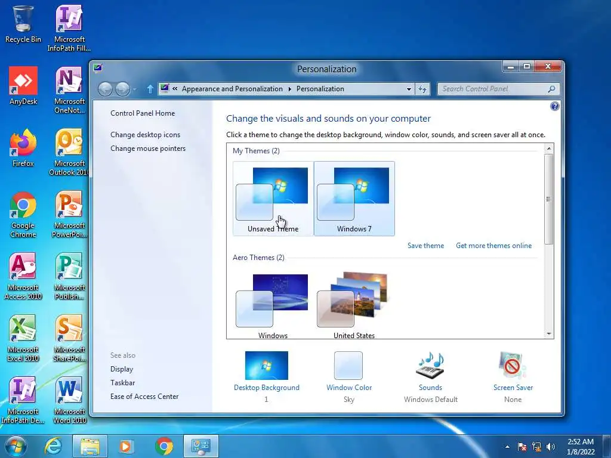Click the Save theme link
Screen dimensions: 611x458
(425, 246)
